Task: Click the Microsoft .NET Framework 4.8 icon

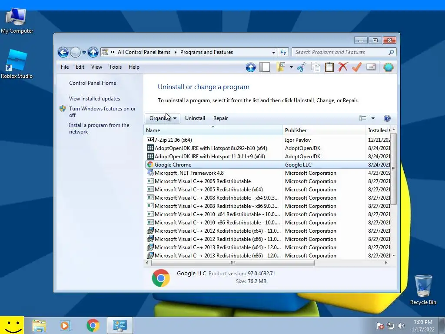Action: click(x=150, y=173)
